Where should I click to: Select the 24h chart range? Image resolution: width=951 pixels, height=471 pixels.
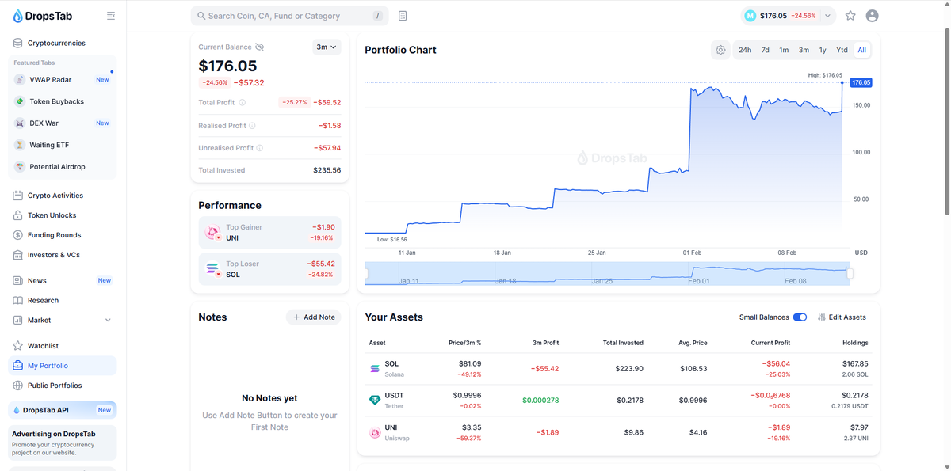745,50
